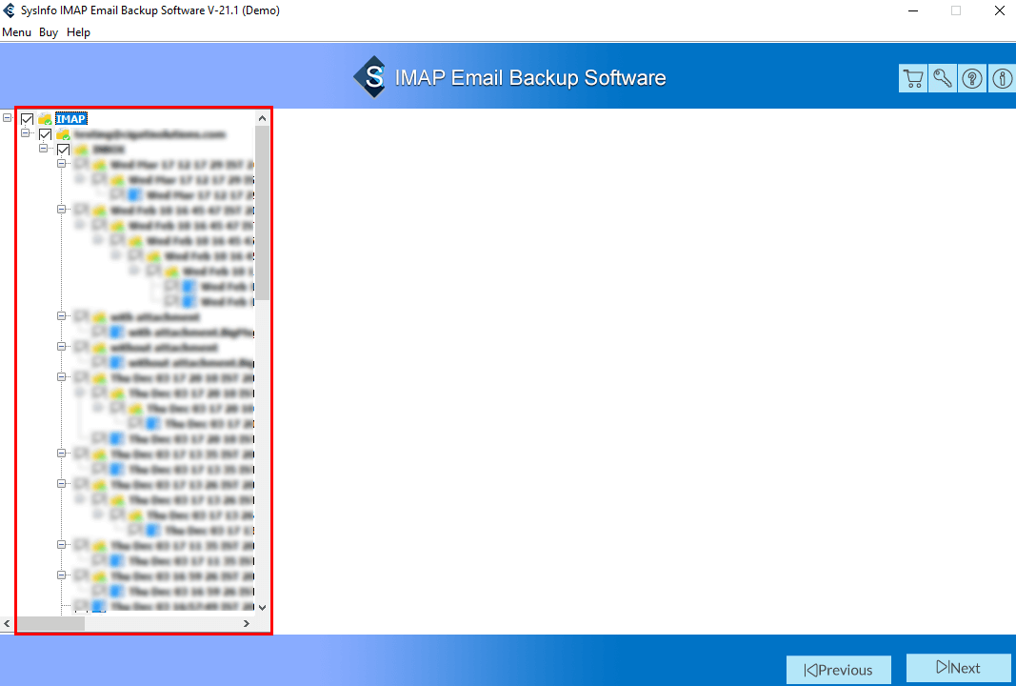Collapse the INBOX folder node
The height and width of the screenshot is (686, 1016).
(44, 149)
